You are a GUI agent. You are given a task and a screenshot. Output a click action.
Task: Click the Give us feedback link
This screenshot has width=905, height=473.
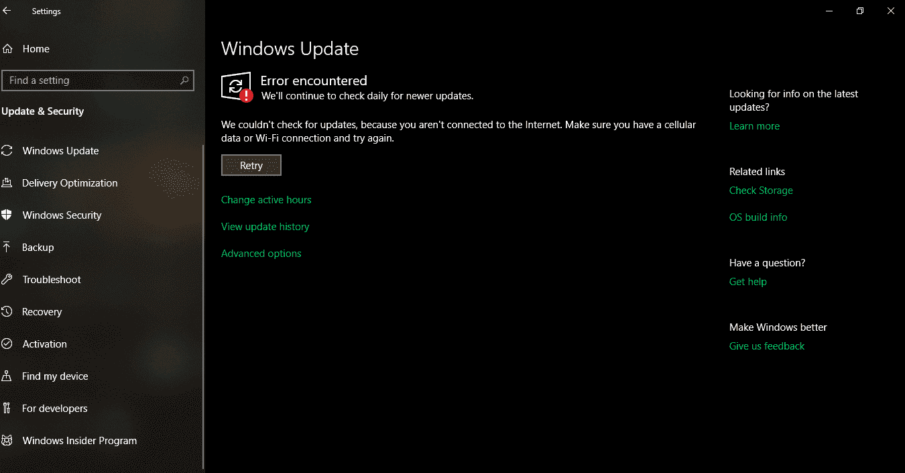click(x=767, y=346)
